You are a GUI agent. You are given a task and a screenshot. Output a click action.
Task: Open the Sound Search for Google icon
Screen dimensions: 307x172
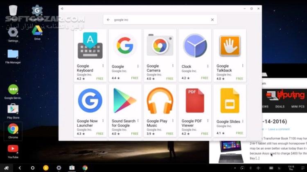click(124, 101)
